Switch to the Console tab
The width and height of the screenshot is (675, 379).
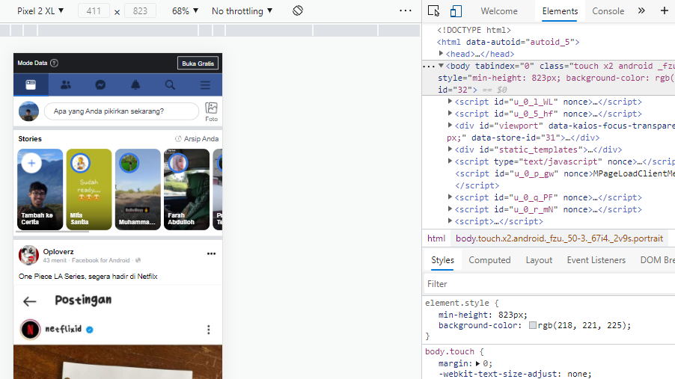click(608, 11)
